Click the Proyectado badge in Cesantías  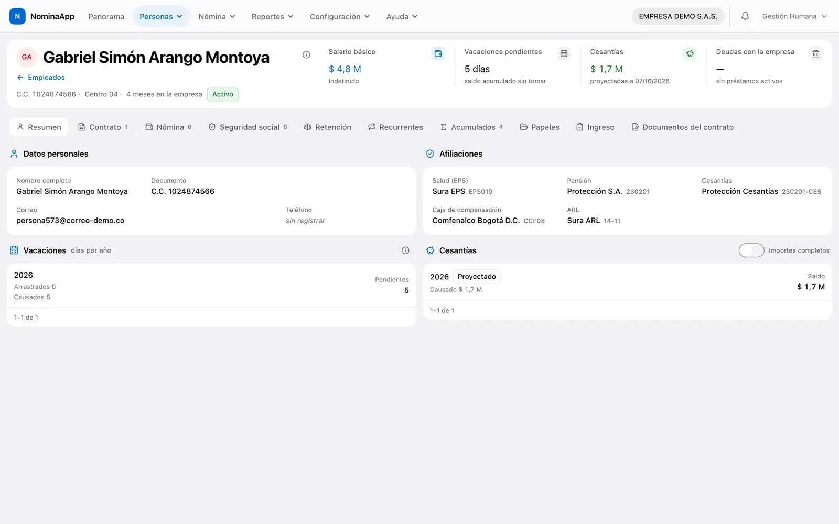coord(477,277)
